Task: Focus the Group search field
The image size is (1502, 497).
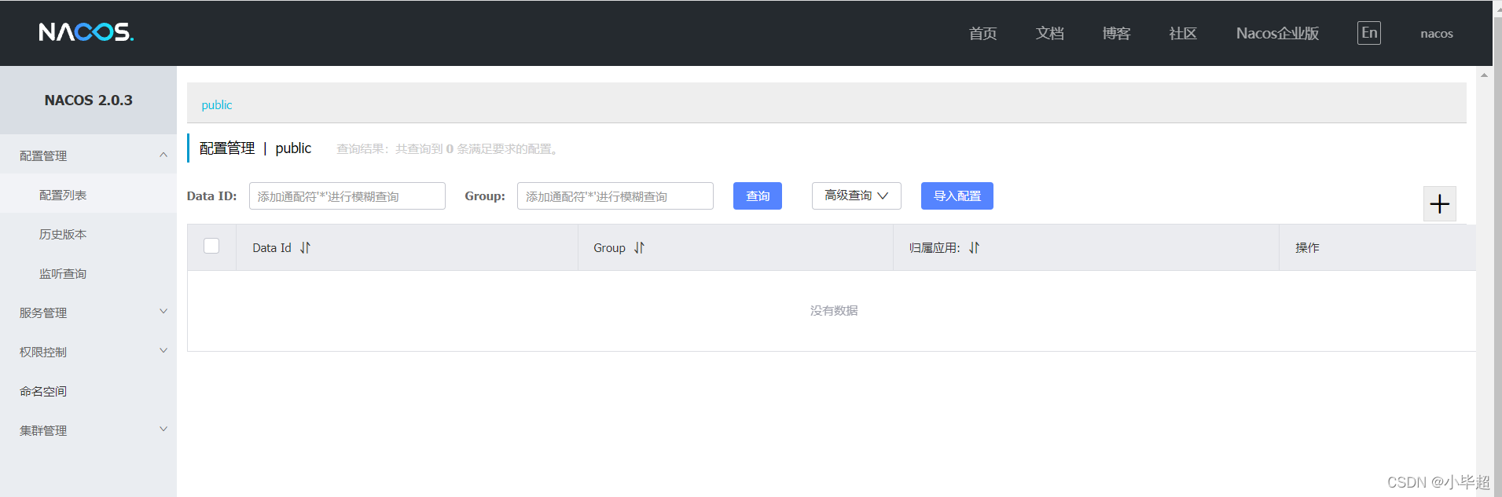Action: tap(615, 196)
